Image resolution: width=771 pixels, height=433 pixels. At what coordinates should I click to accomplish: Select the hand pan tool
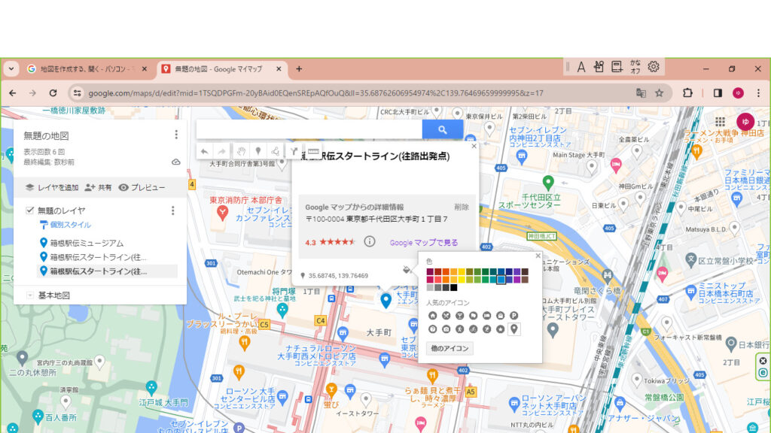(x=240, y=151)
